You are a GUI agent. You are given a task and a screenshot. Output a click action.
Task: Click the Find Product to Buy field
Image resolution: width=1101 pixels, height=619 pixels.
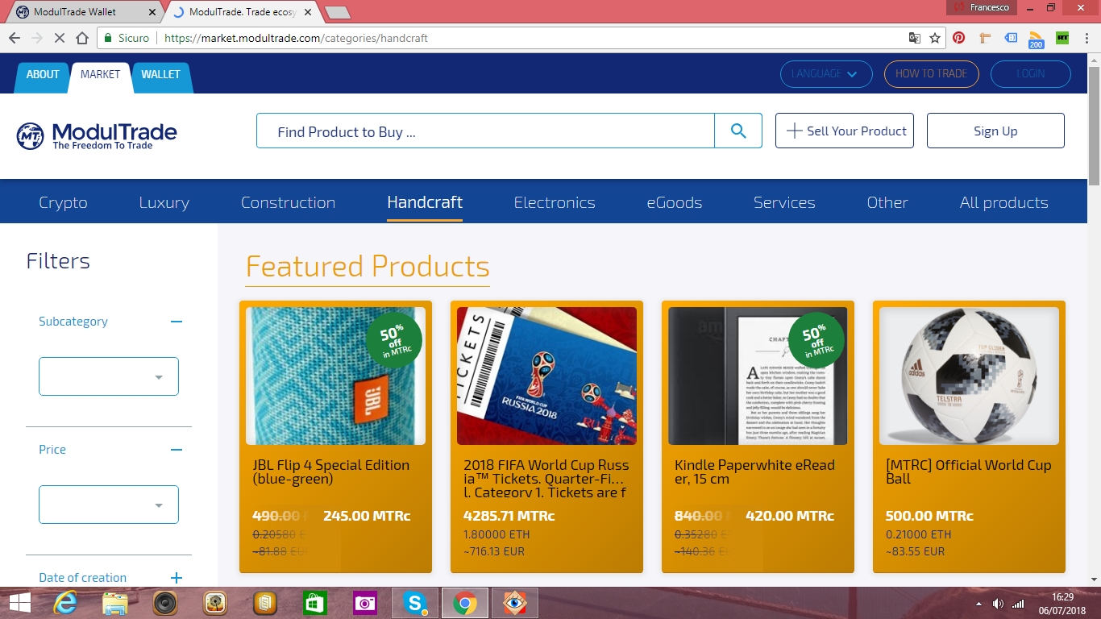(485, 131)
